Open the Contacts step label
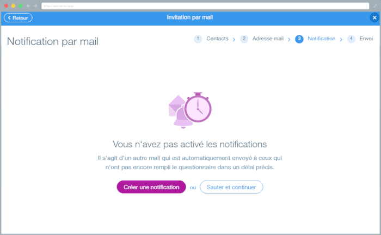This screenshot has width=381, height=235. tap(217, 39)
